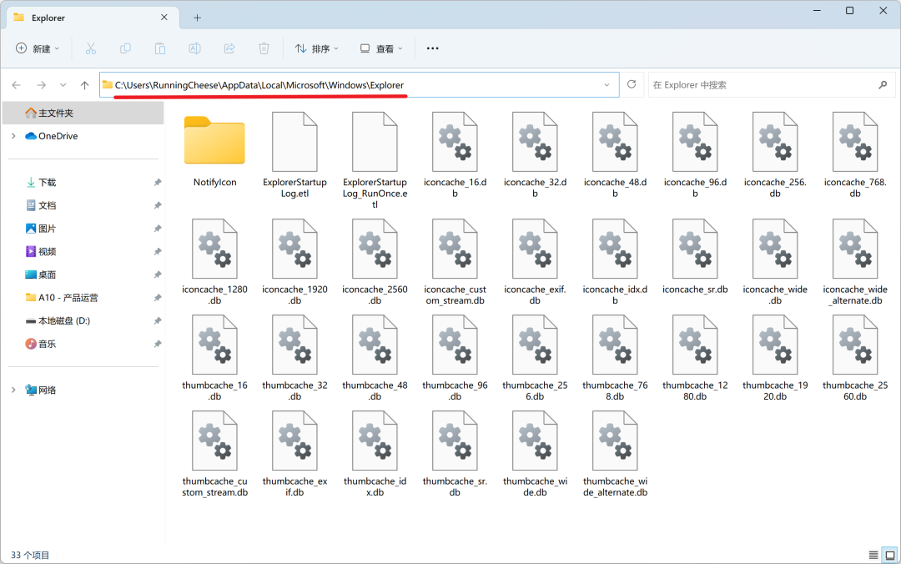
Task: Select thumbcache_idx.db file
Action: click(375, 454)
